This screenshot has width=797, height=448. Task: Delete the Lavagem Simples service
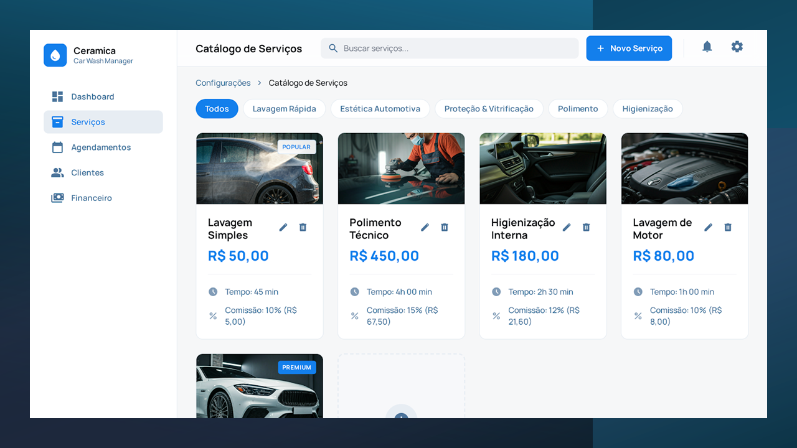tap(303, 227)
